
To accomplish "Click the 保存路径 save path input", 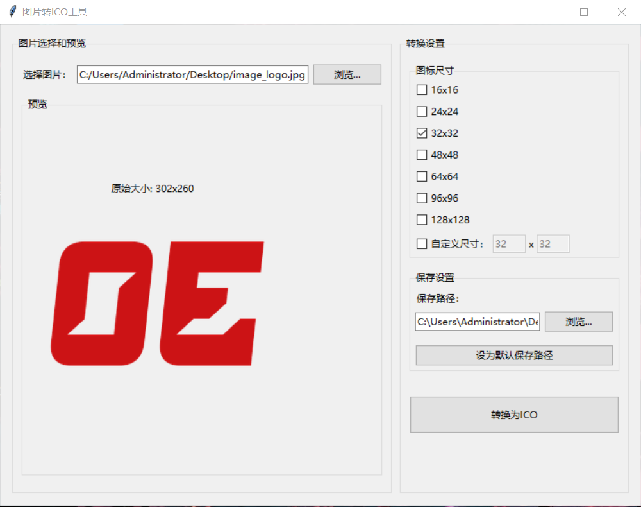I will [x=477, y=322].
